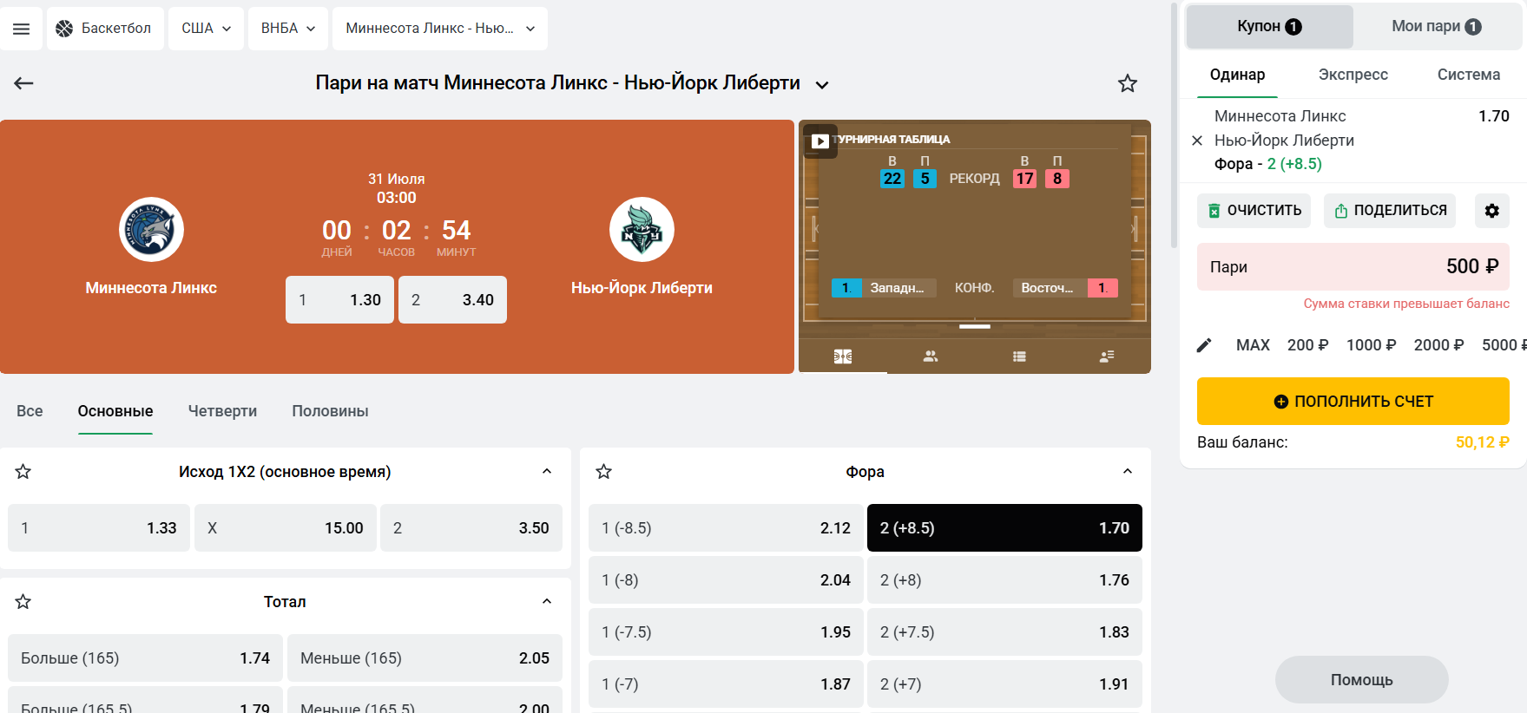This screenshot has width=1527, height=713.
Task: Select handicap 2 (+7) at 1.91
Action: click(x=1004, y=684)
